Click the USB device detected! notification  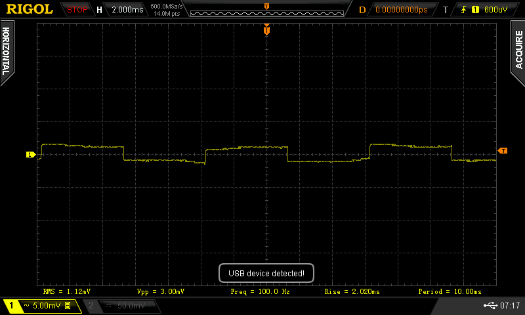[266, 273]
